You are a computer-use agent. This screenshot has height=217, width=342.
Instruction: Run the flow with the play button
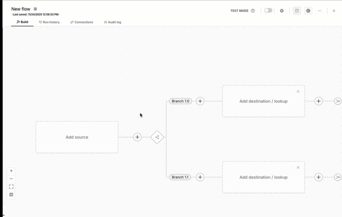coord(282,11)
